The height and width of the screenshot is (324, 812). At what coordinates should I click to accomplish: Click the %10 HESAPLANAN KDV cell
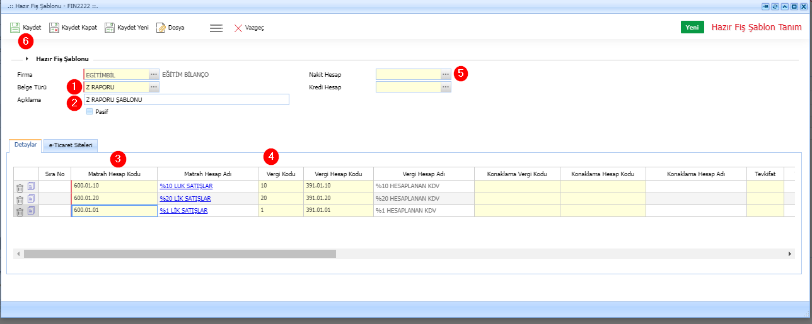point(424,186)
